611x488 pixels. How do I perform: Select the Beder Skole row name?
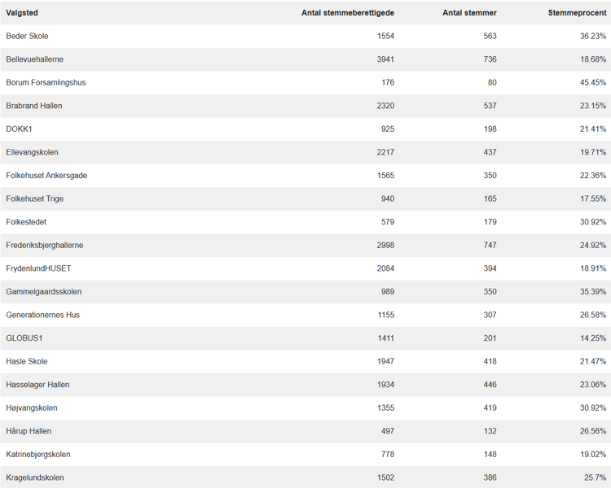[27, 37]
